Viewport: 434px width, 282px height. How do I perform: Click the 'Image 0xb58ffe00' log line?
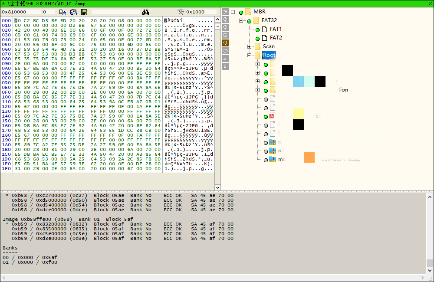(68, 219)
